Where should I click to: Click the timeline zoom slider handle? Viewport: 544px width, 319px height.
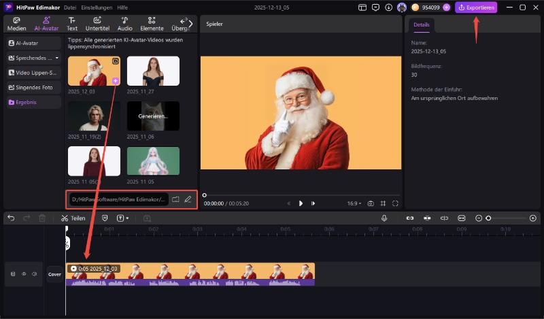[x=488, y=218]
